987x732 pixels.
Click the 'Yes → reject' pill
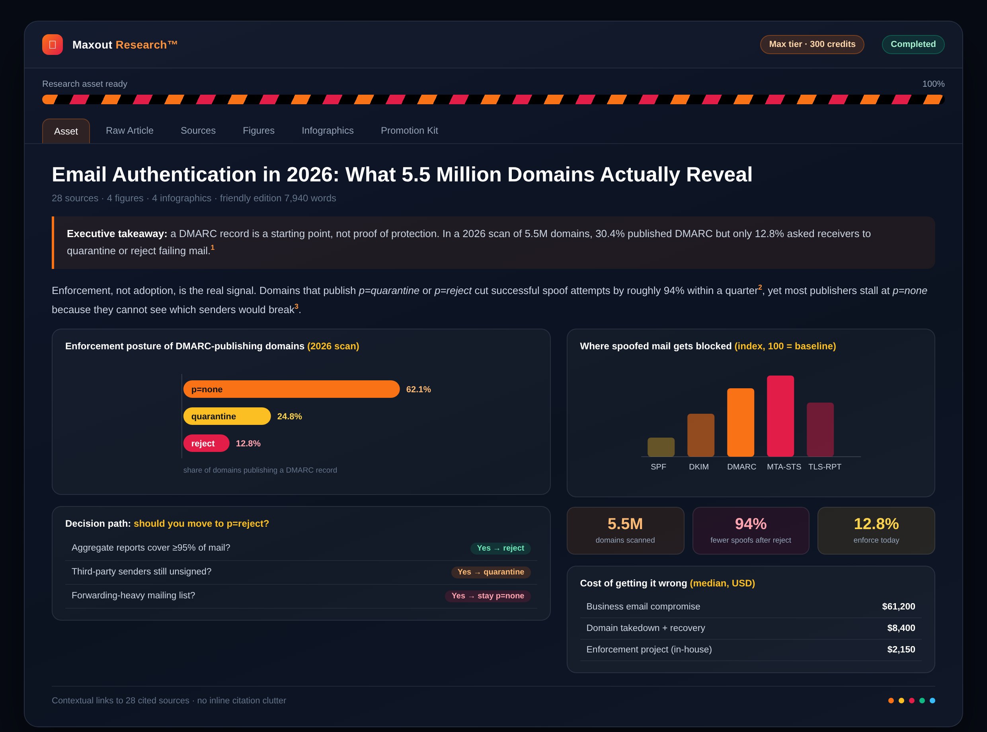pos(500,548)
